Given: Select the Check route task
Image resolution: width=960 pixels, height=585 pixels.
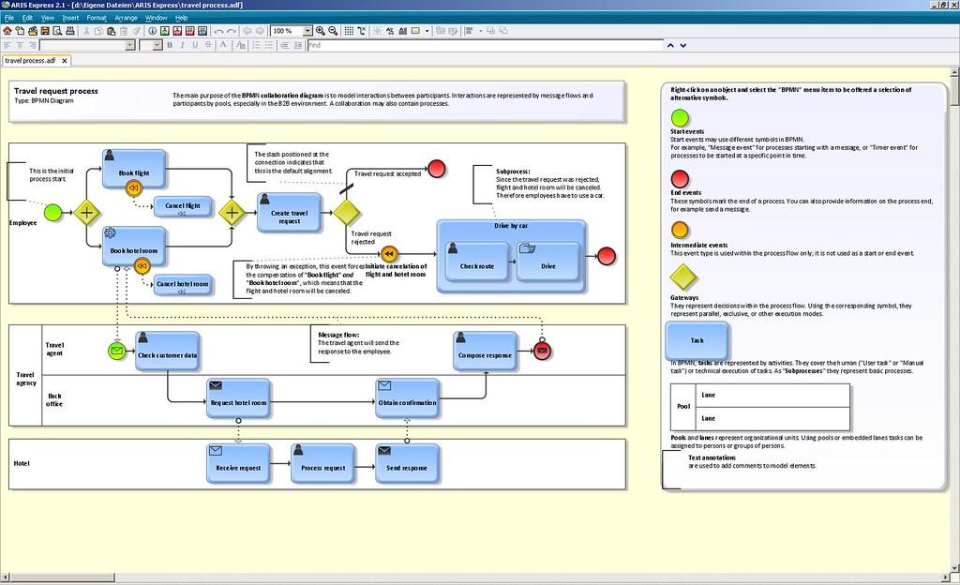Looking at the screenshot, I should pyautogui.click(x=477, y=262).
